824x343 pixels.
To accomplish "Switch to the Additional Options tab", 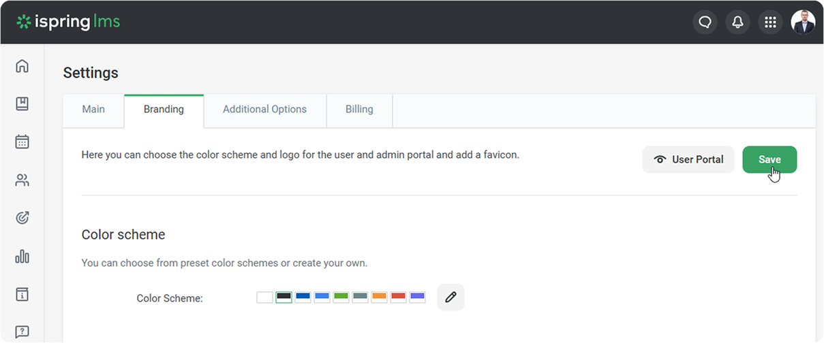I will 264,110.
